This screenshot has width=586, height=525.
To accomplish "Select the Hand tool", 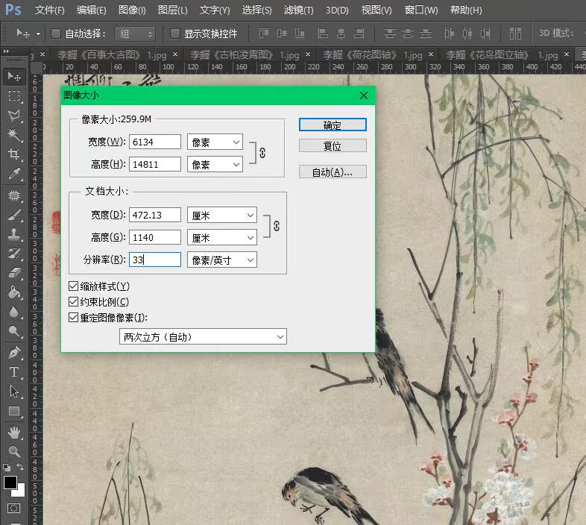I will coord(14,433).
